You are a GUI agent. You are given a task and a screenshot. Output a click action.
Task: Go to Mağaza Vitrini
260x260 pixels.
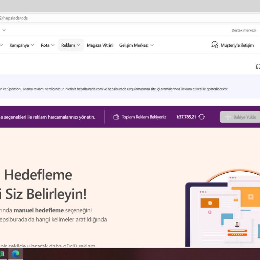[x=100, y=45]
